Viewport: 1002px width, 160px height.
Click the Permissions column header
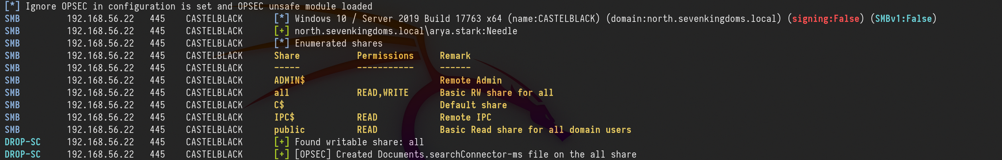pyautogui.click(x=385, y=56)
